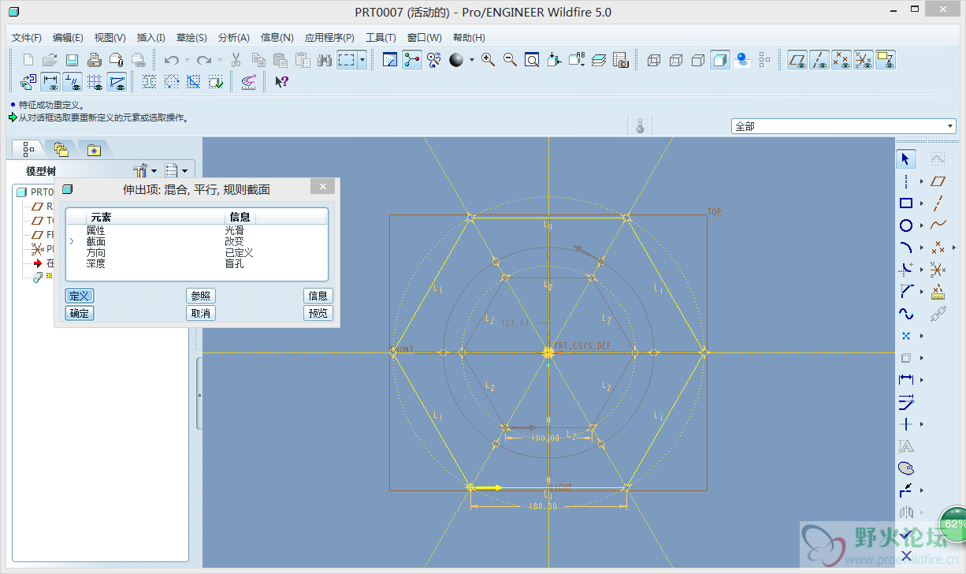Click the find binoculars icon

(324, 60)
